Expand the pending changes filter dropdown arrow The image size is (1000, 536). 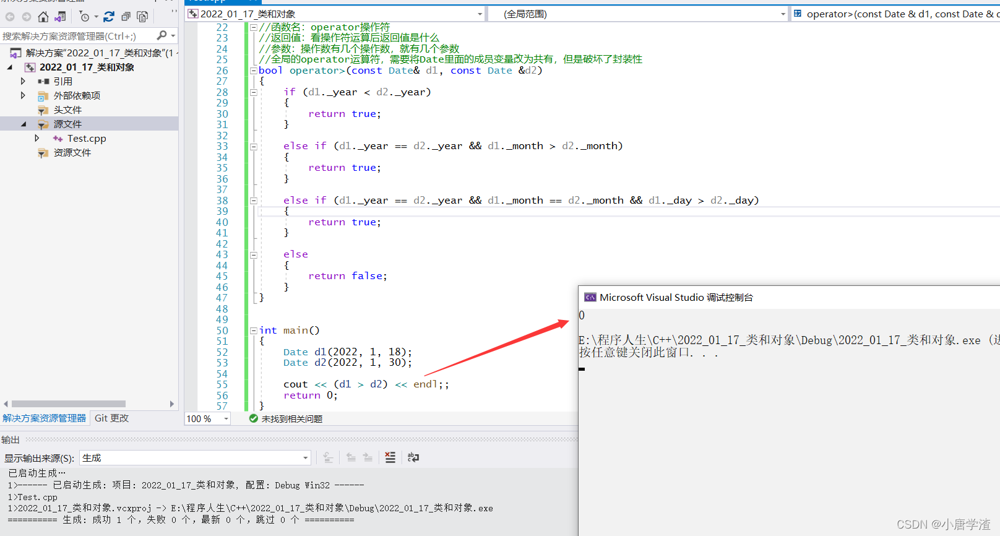(96, 17)
